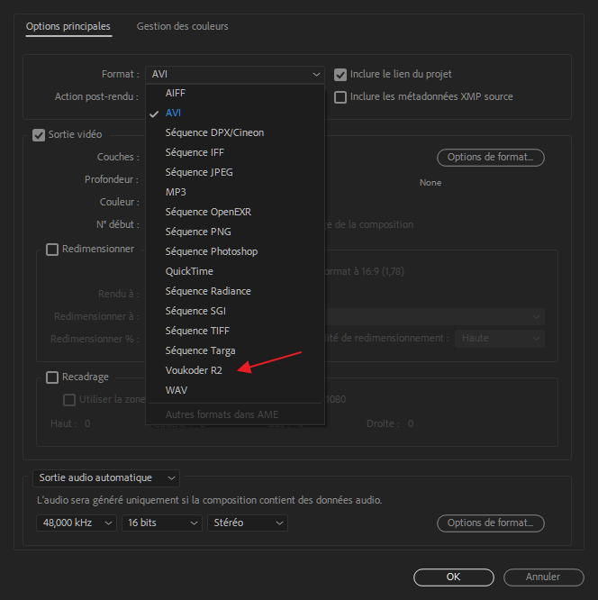Viewport: 598px width, 600px height.
Task: Choose AIFF from the list
Action: tap(176, 93)
